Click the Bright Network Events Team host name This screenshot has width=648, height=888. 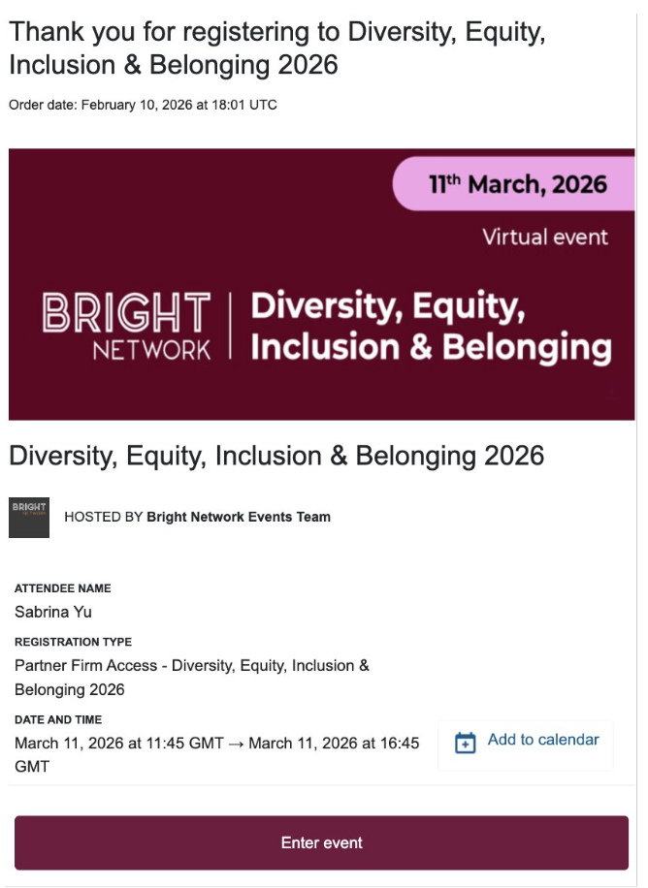(x=238, y=517)
